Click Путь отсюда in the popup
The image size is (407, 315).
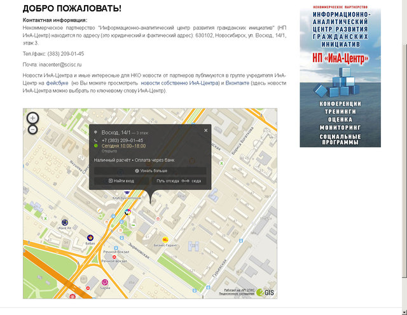pos(168,181)
